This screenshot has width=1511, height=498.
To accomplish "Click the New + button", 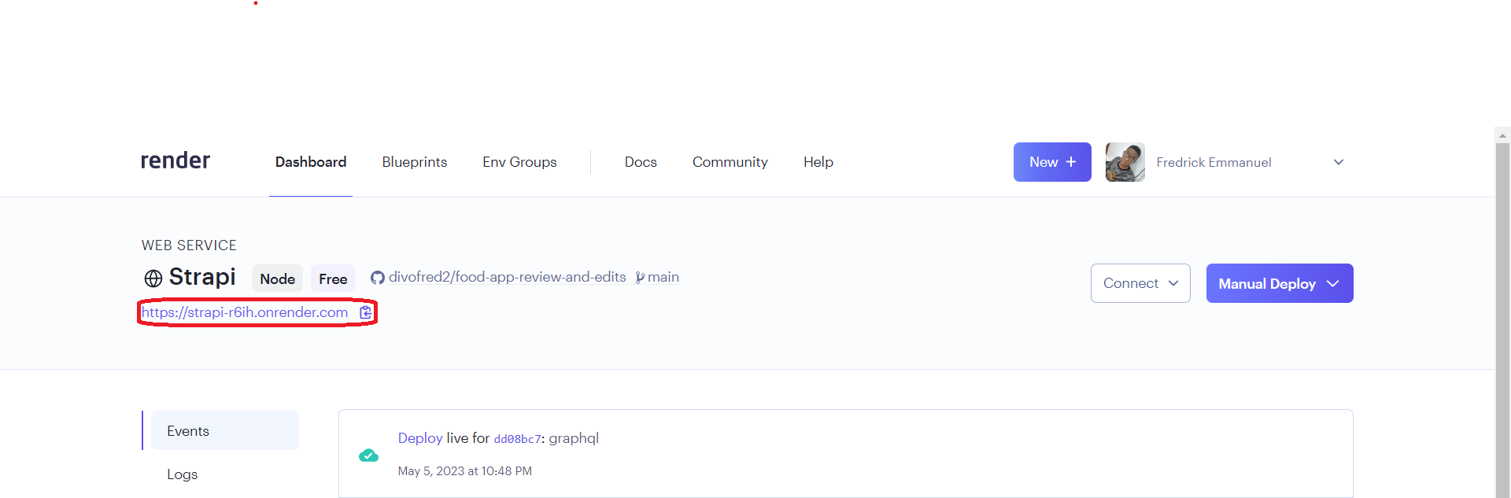I will [x=1052, y=162].
